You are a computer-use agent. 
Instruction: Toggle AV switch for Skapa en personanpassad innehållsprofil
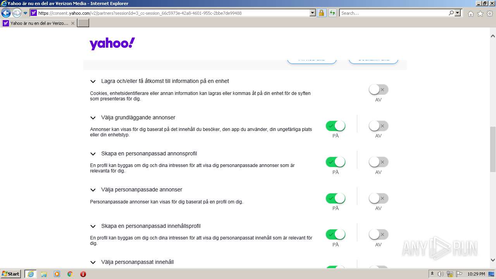pos(379,234)
